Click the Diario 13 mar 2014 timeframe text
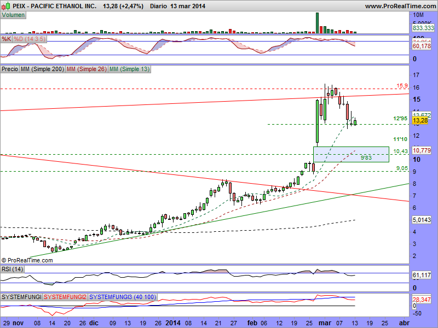This screenshot has height=328, width=438. click(177, 6)
